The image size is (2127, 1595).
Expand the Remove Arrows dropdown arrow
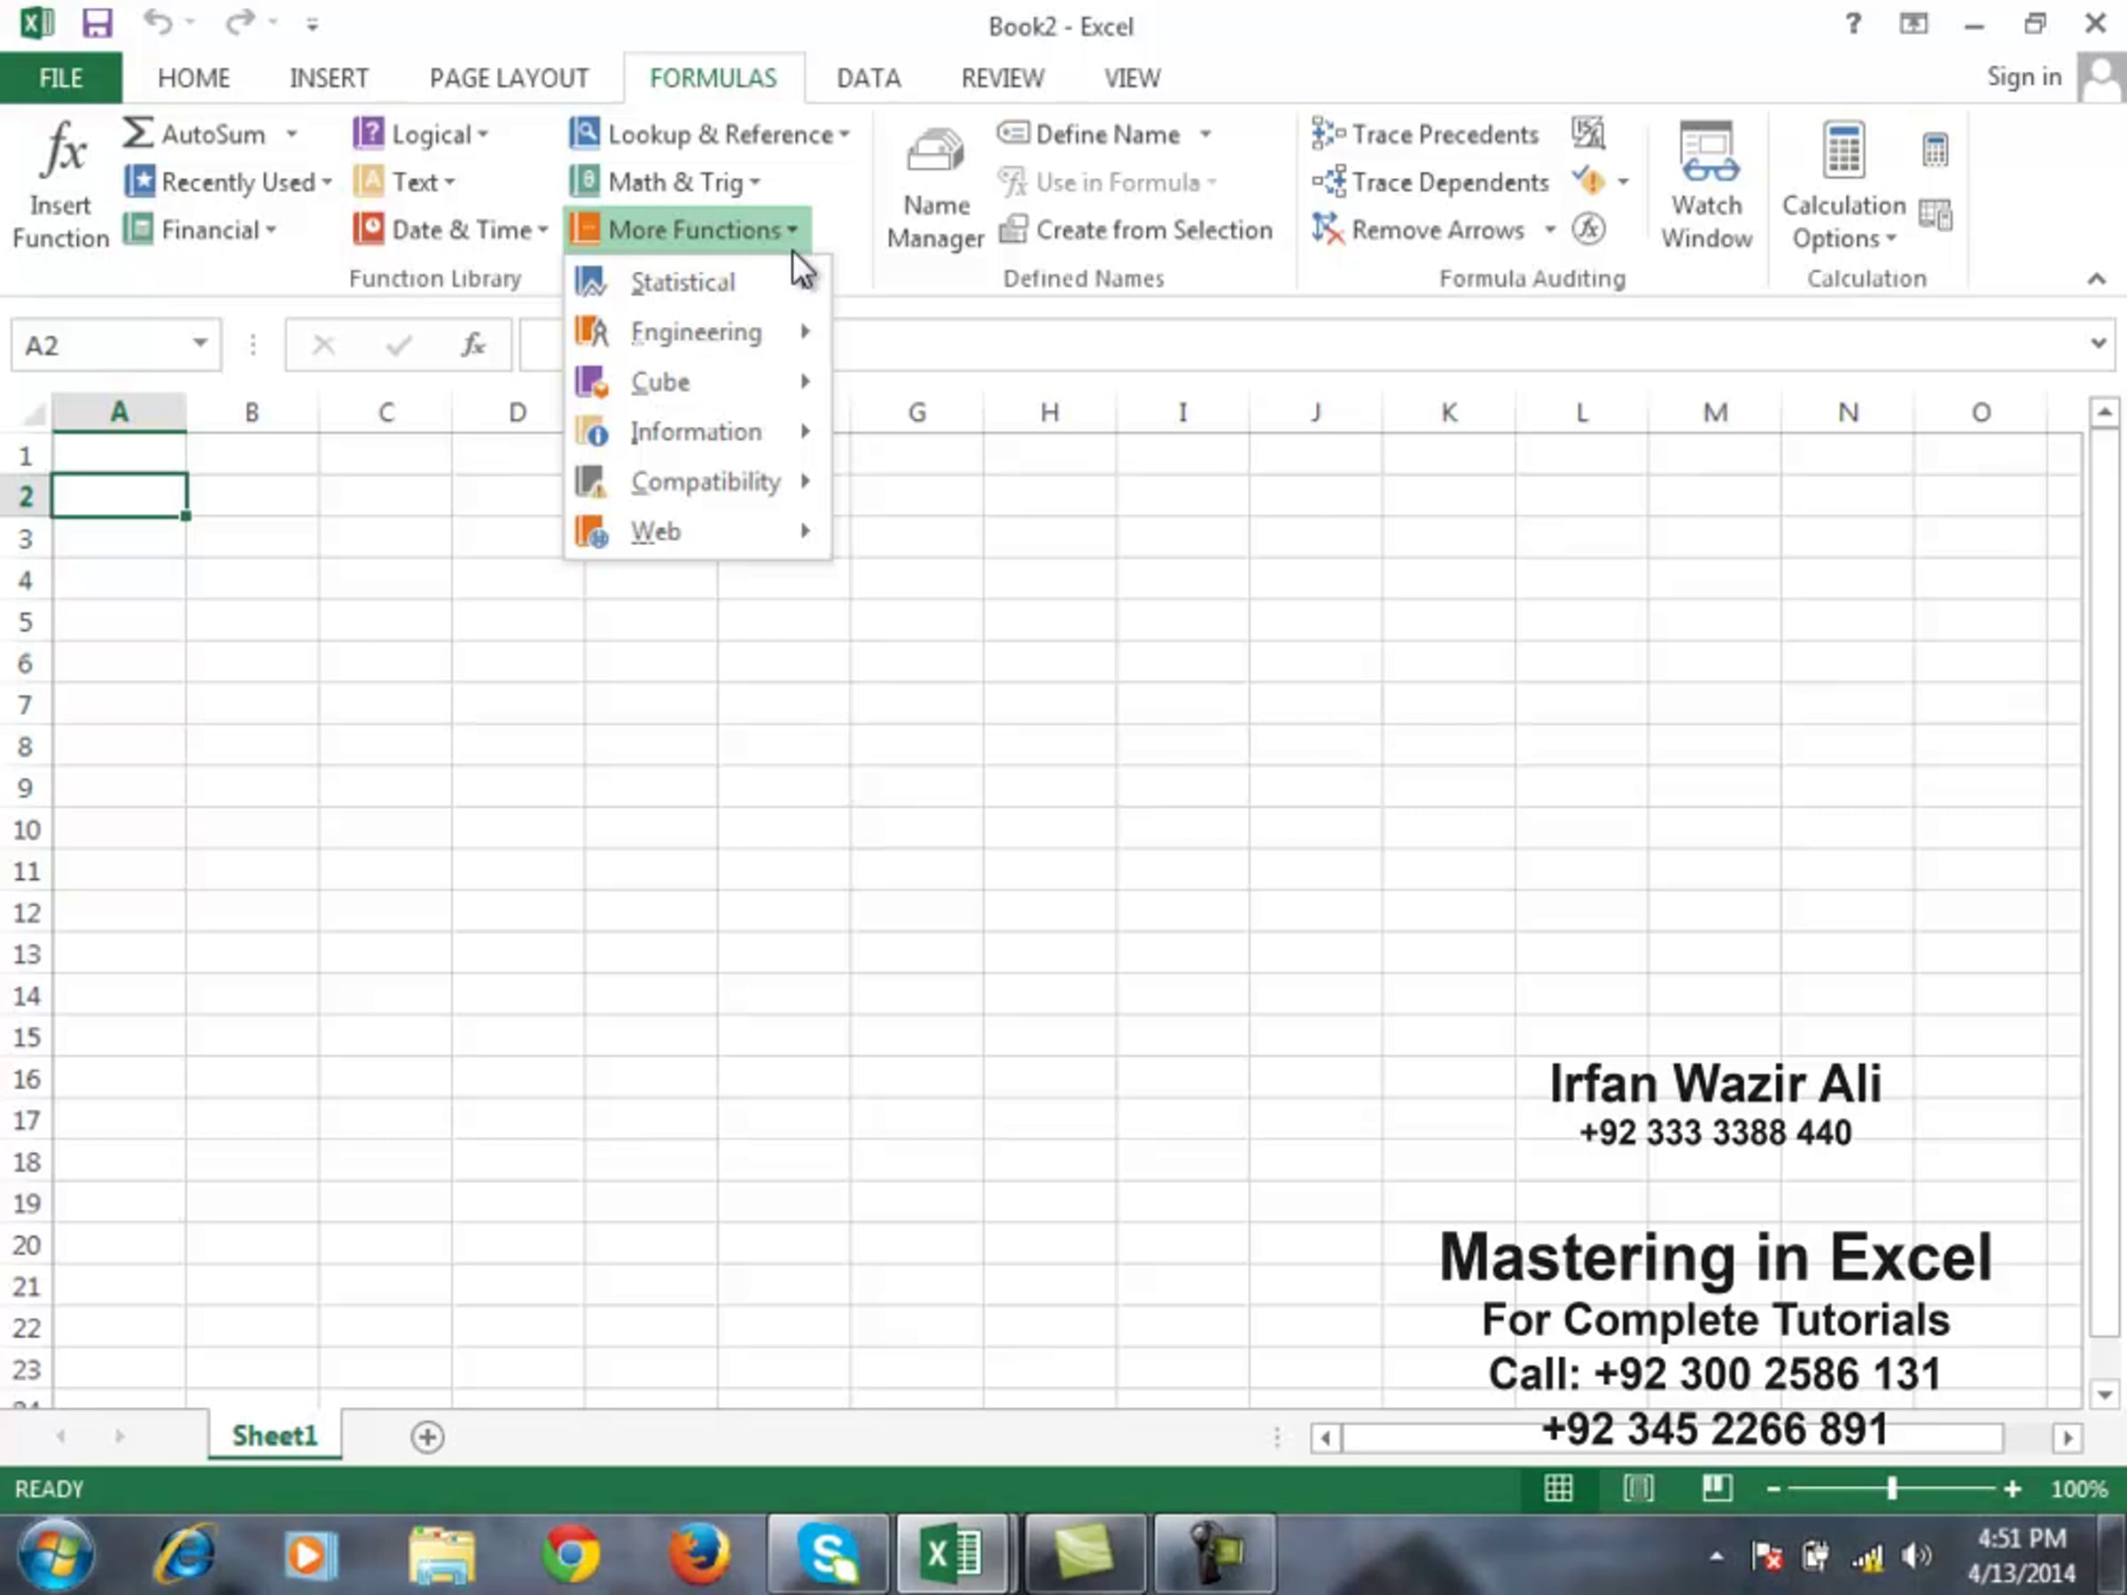[1550, 230]
